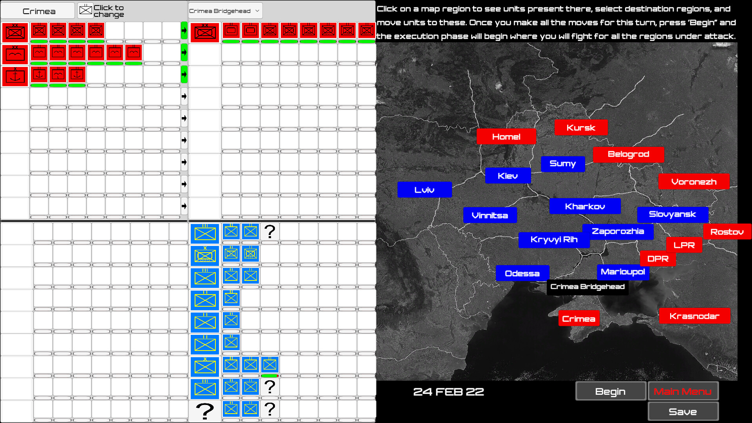Image resolution: width=752 pixels, height=423 pixels.
Task: Click a blue battalion icon beside the brigade
Action: pos(231,254)
